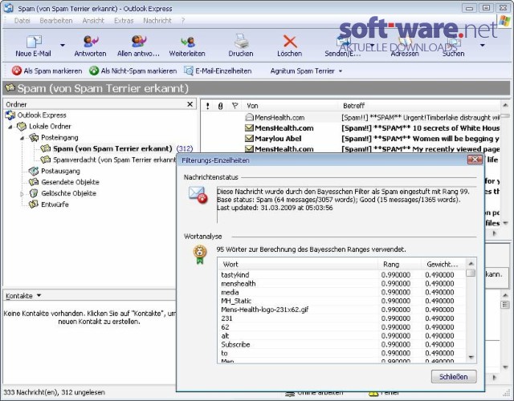This screenshot has width=514, height=401.
Task: Select Mens-Health-logo-231x62.gif word row
Action: (x=341, y=310)
